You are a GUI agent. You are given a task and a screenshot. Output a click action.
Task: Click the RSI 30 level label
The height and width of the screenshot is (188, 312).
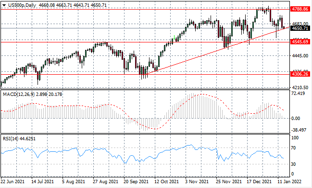tap(293, 164)
